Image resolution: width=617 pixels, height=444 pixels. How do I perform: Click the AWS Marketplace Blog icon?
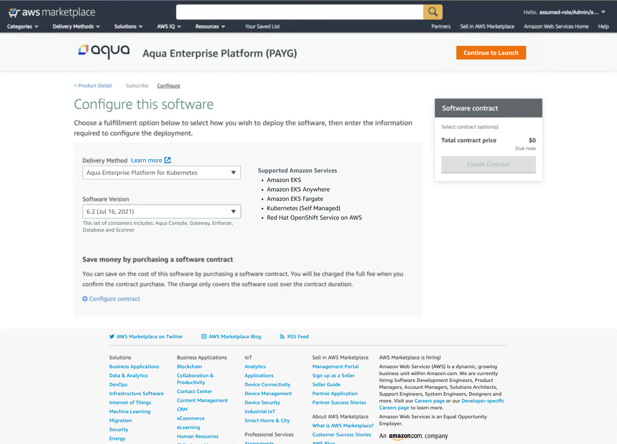coord(204,337)
